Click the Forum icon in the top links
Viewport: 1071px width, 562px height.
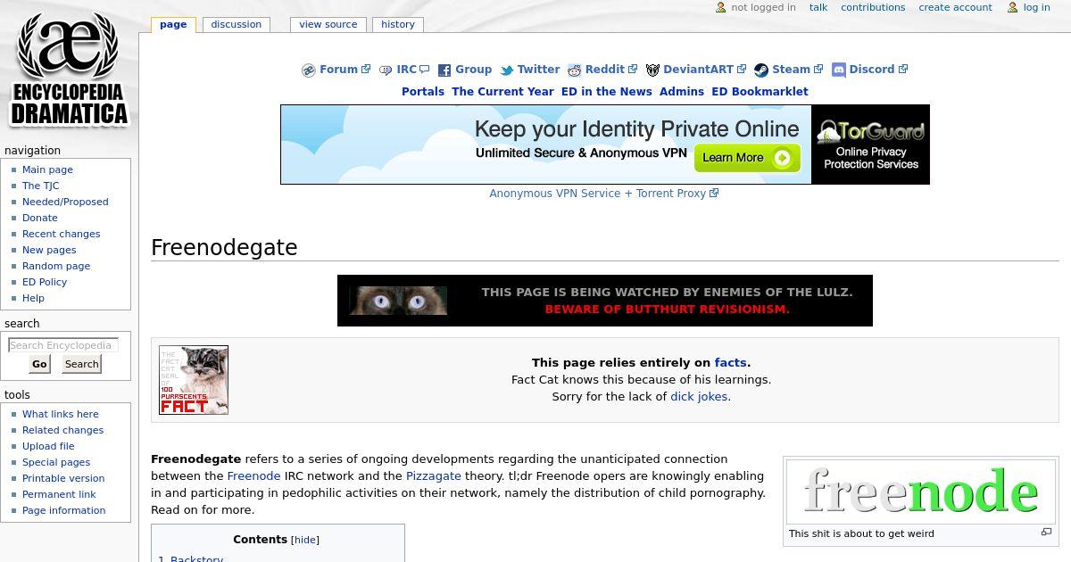click(309, 70)
